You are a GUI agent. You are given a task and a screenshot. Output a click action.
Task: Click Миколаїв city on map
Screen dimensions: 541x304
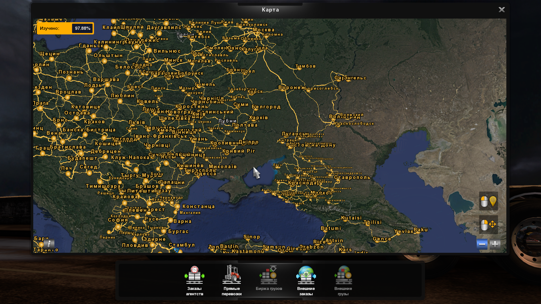click(223, 167)
